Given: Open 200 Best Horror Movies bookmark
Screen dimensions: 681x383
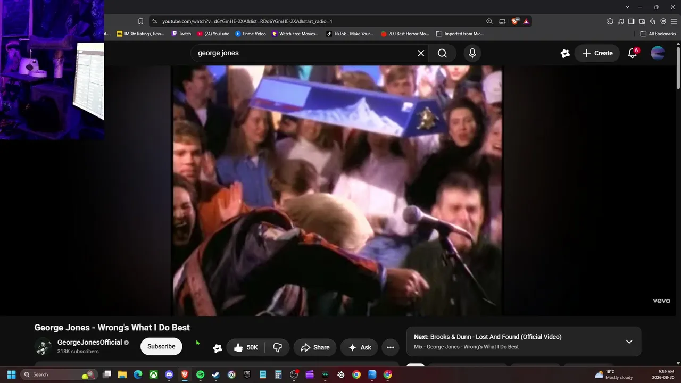Looking at the screenshot, I should click(x=405, y=34).
